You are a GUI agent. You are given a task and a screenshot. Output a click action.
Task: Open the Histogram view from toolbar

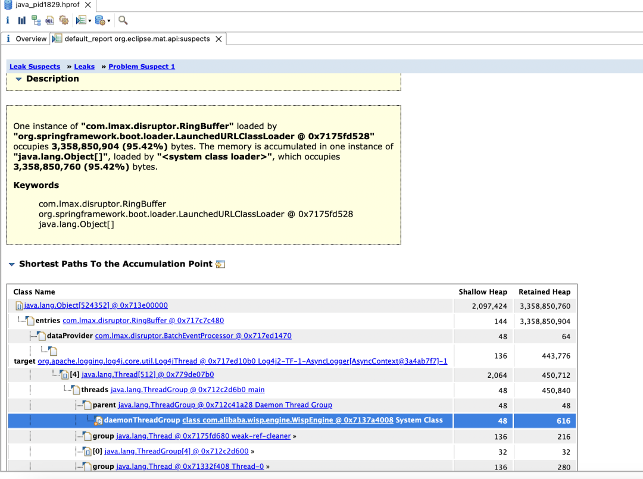pyautogui.click(x=22, y=20)
